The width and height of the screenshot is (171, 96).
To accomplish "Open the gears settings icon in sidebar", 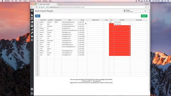I will [32, 33].
